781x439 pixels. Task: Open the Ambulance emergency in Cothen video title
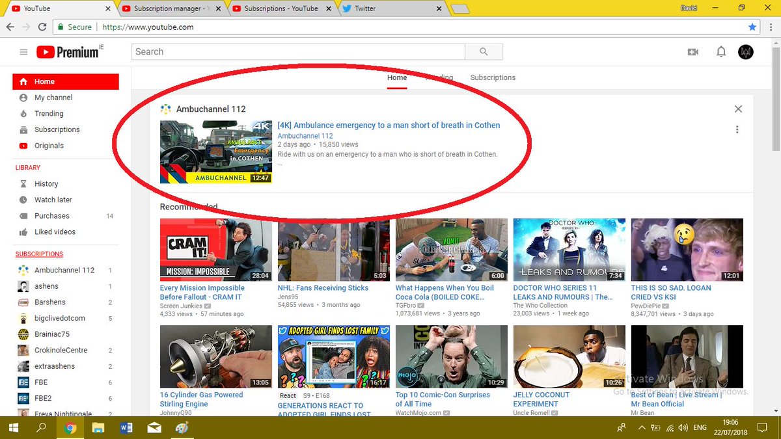coord(389,125)
